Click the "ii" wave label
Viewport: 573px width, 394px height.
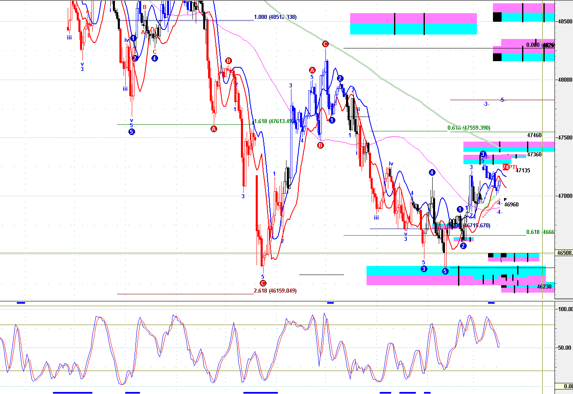click(x=358, y=110)
